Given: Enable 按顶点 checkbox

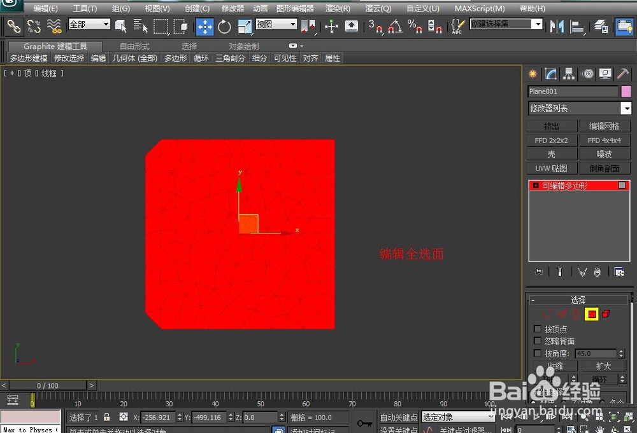Looking at the screenshot, I should pyautogui.click(x=538, y=329).
